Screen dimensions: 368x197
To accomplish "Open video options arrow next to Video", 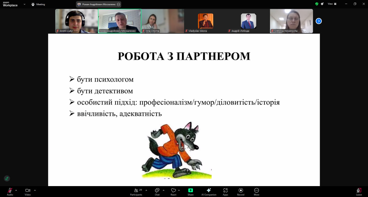I will (x=35, y=190).
